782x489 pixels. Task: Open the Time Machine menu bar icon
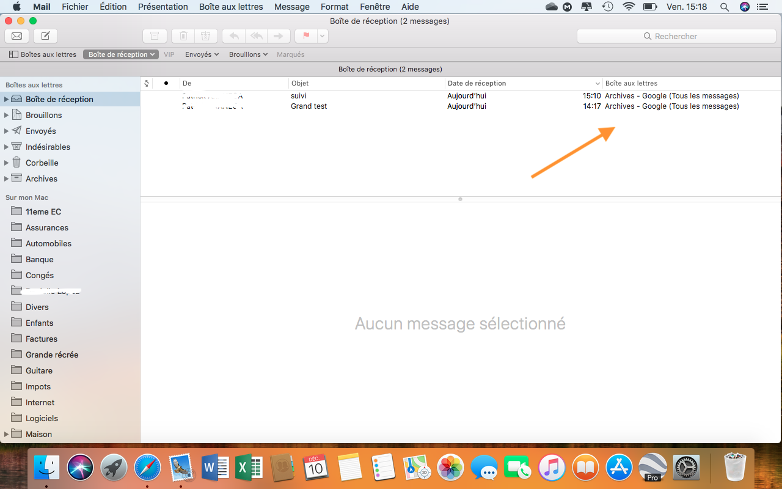click(x=607, y=7)
